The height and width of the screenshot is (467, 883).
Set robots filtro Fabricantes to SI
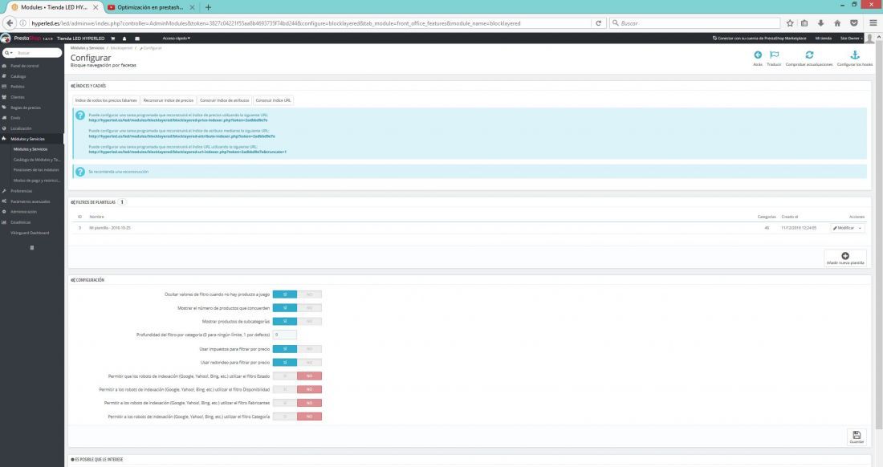(x=285, y=403)
